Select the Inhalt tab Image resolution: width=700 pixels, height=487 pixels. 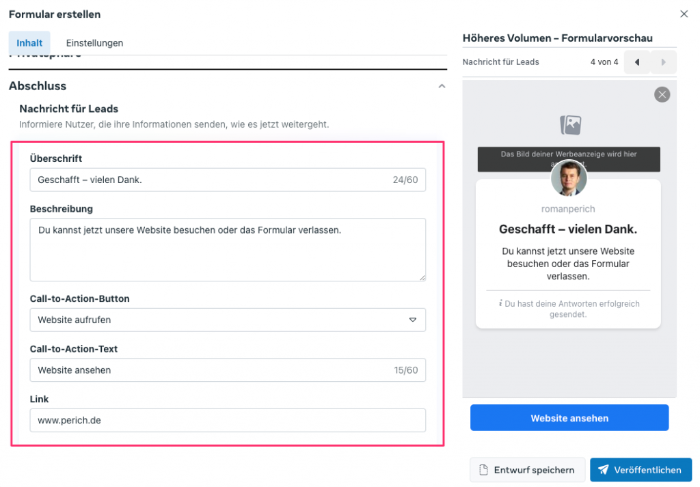point(29,42)
